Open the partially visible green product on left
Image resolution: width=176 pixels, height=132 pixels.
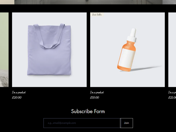pyautogui.click(x=4, y=50)
